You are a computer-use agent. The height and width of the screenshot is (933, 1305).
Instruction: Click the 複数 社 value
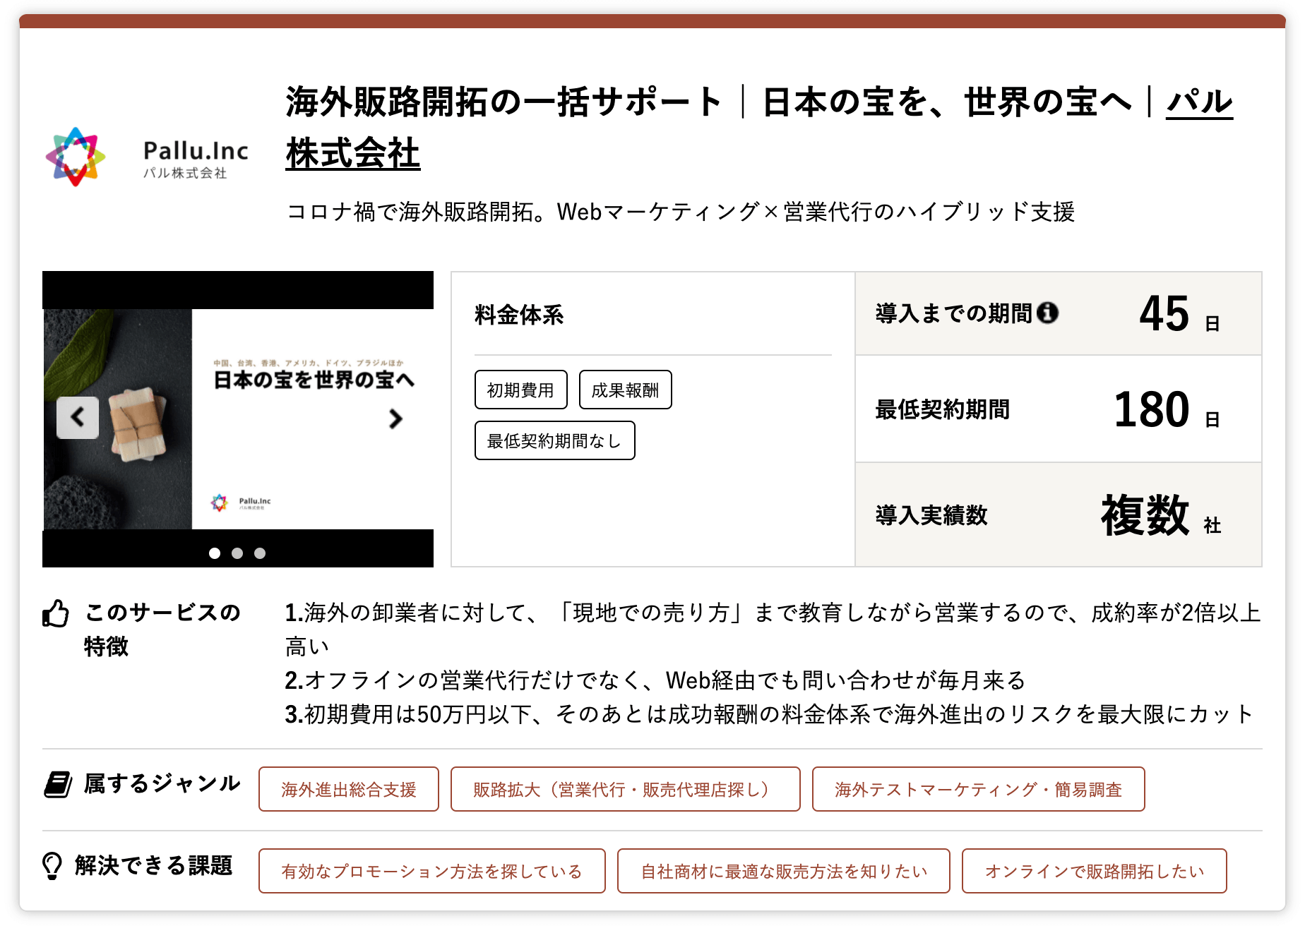[x=1161, y=516]
